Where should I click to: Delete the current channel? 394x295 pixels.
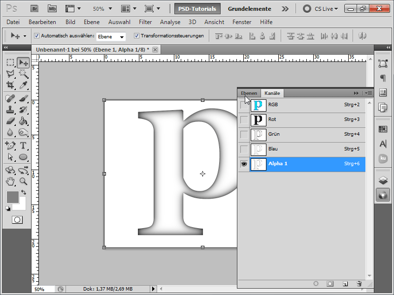[x=359, y=284]
